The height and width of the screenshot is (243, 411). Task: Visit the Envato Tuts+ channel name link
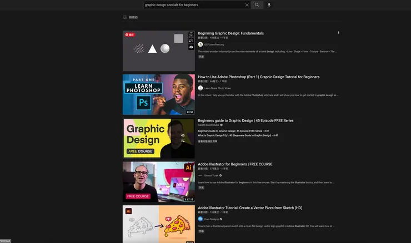click(x=211, y=175)
